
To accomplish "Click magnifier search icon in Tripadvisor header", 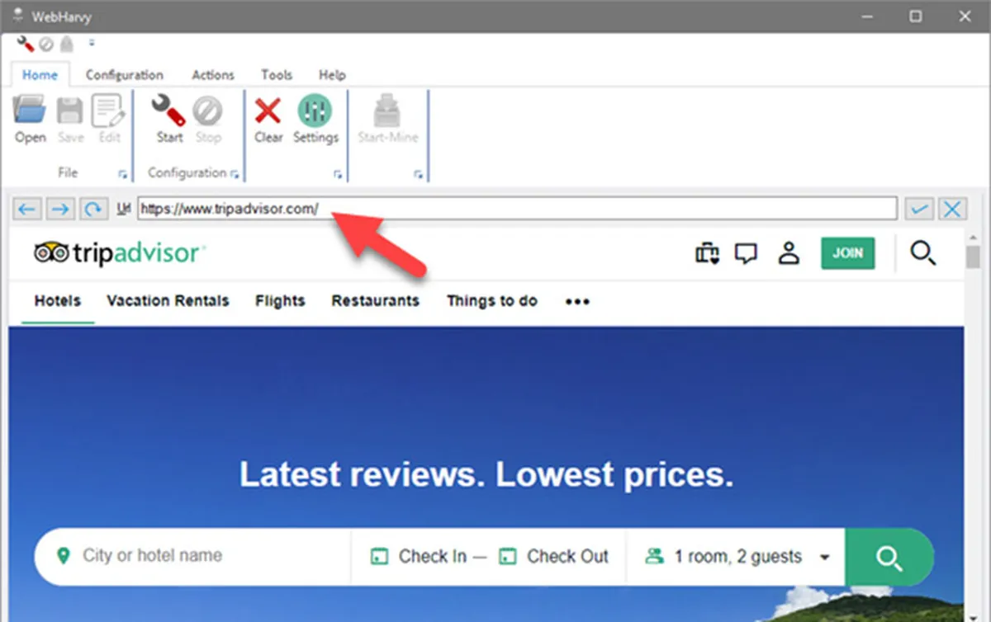I will pyautogui.click(x=922, y=252).
